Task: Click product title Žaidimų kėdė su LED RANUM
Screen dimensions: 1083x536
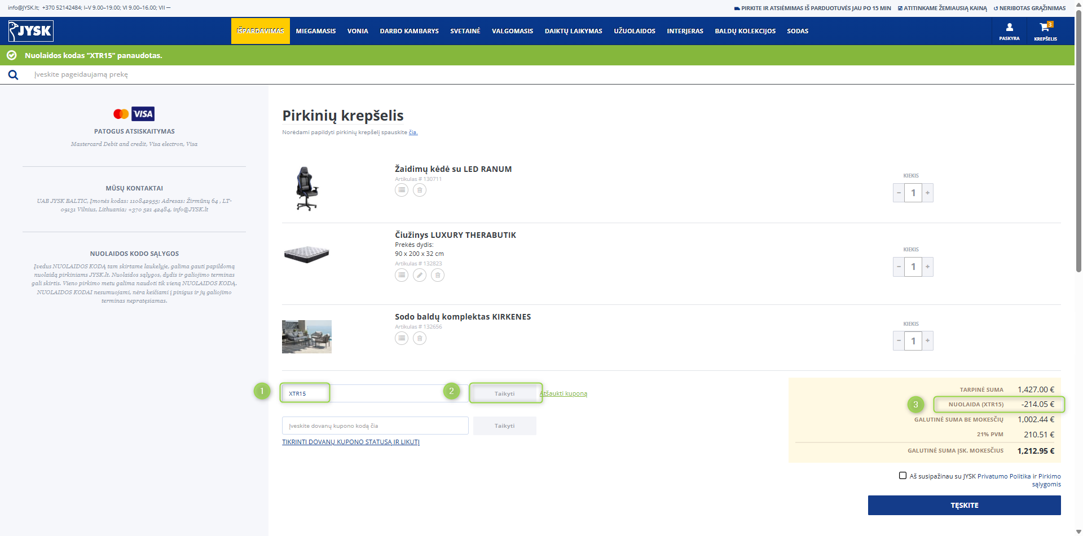Action: (454, 169)
